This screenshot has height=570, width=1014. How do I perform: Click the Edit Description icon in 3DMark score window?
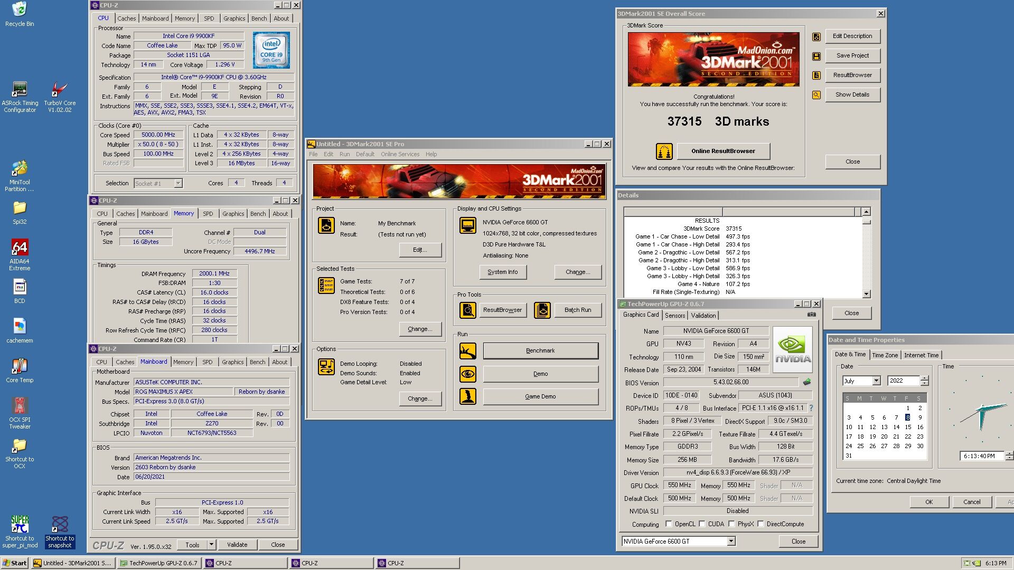coord(816,36)
